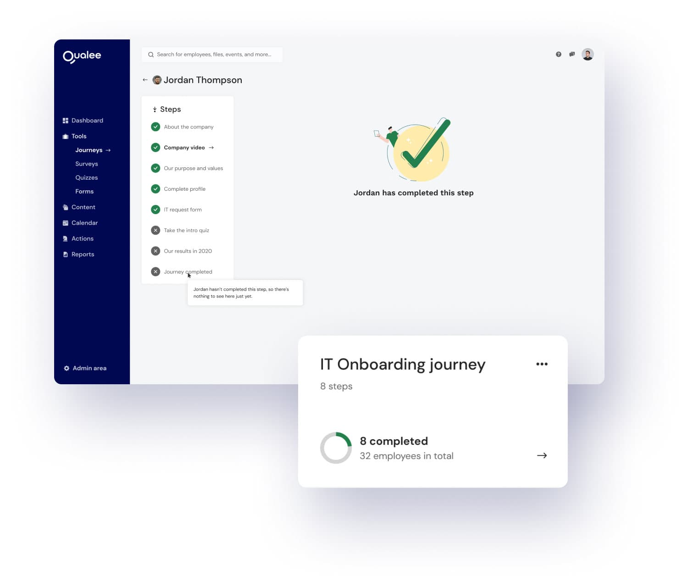This screenshot has height=586, width=688.
Task: Click the Content hand icon
Action: pos(65,207)
